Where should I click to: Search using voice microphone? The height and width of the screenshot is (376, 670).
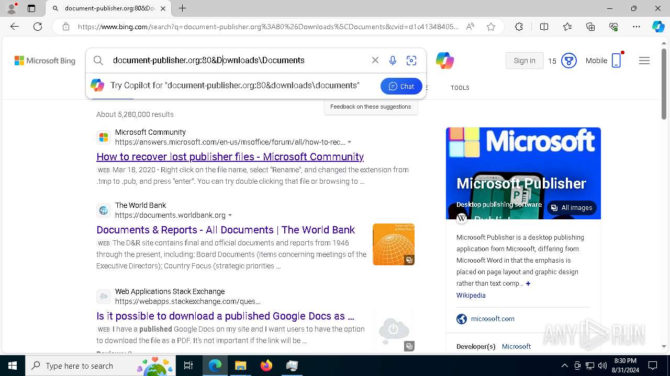(x=393, y=61)
